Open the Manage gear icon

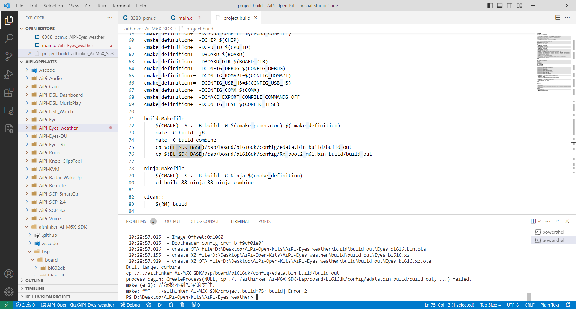[x=9, y=292]
